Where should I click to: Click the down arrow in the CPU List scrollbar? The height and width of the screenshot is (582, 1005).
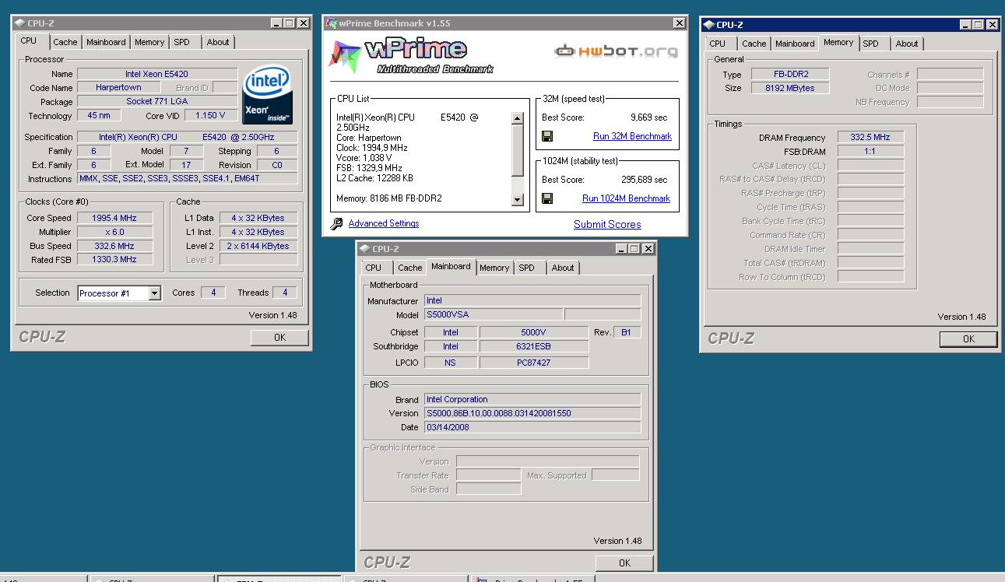(x=518, y=200)
